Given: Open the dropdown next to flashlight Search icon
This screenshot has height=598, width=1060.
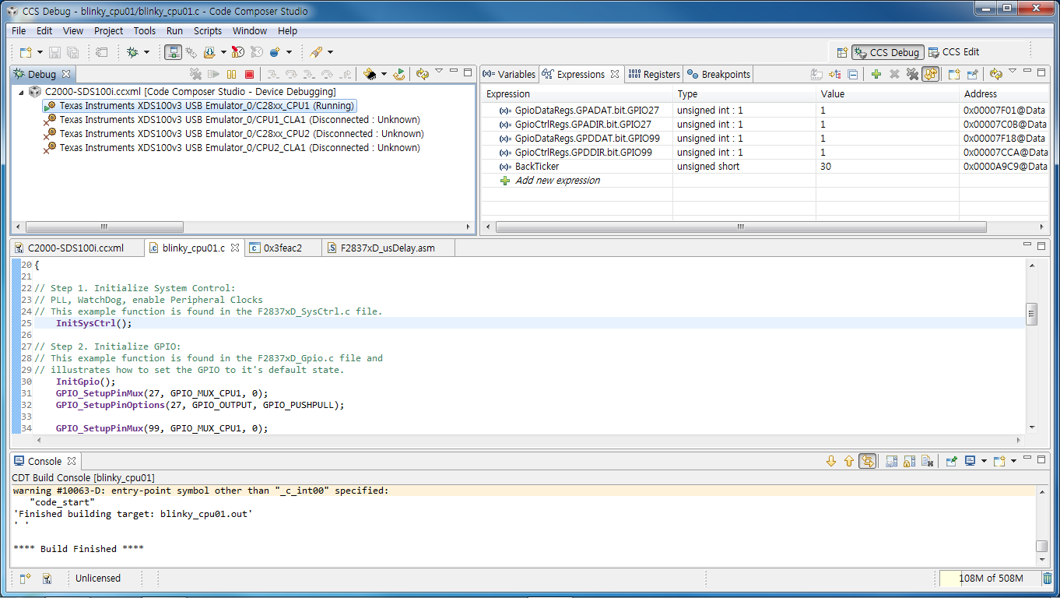Looking at the screenshot, I should [330, 52].
